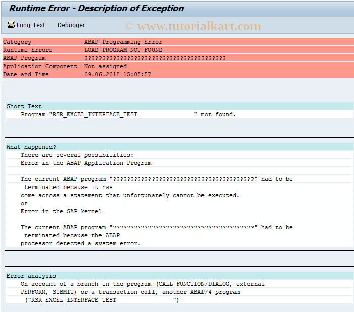Select 'On account of a branch' line
This screenshot has width=354, height=312.
click(x=142, y=284)
